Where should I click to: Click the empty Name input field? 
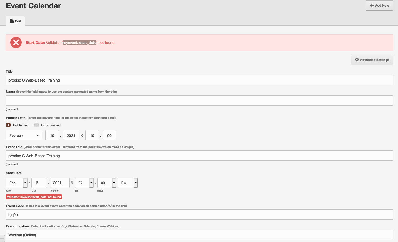click(x=200, y=100)
